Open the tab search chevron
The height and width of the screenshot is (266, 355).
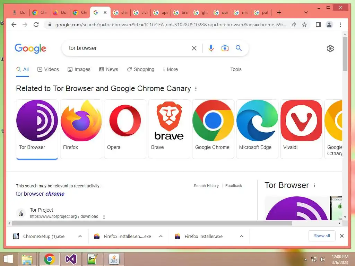pos(306,12)
